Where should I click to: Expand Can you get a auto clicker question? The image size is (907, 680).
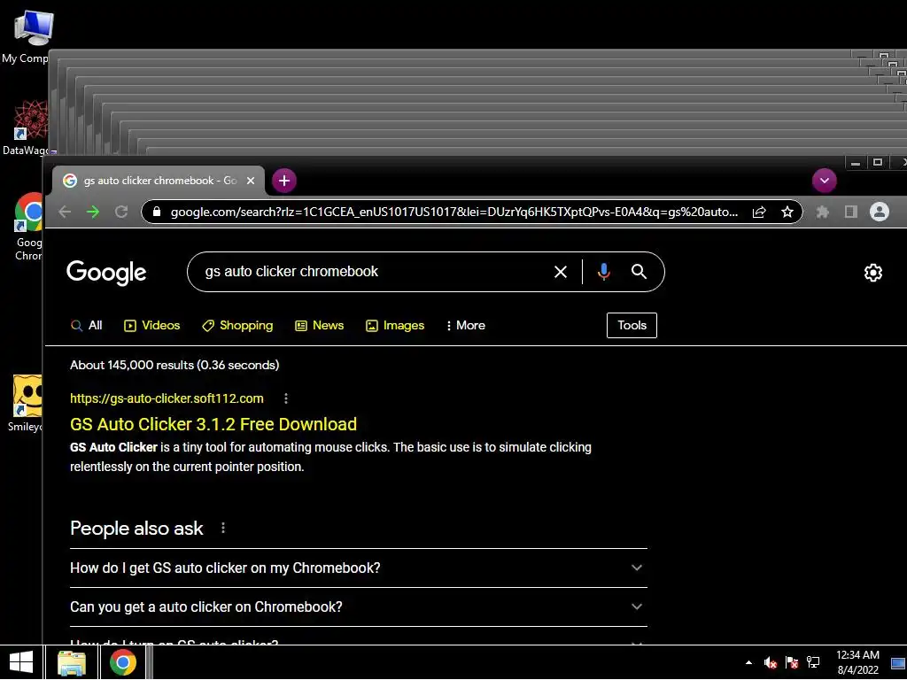click(359, 607)
